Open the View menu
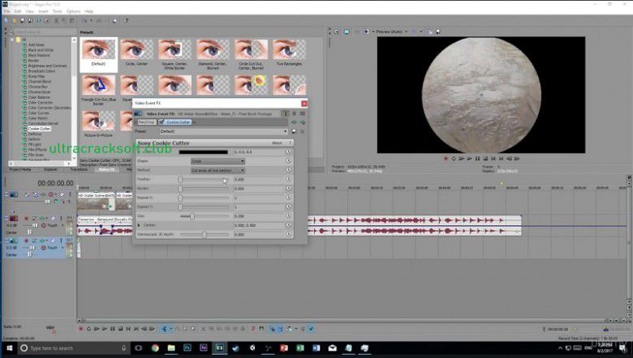Image resolution: width=633 pixels, height=358 pixels. click(30, 11)
